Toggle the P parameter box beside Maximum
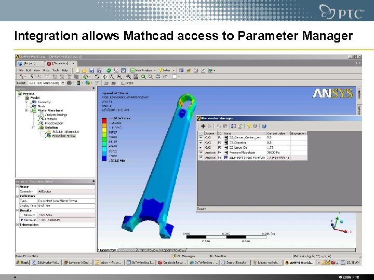 click(x=22, y=220)
